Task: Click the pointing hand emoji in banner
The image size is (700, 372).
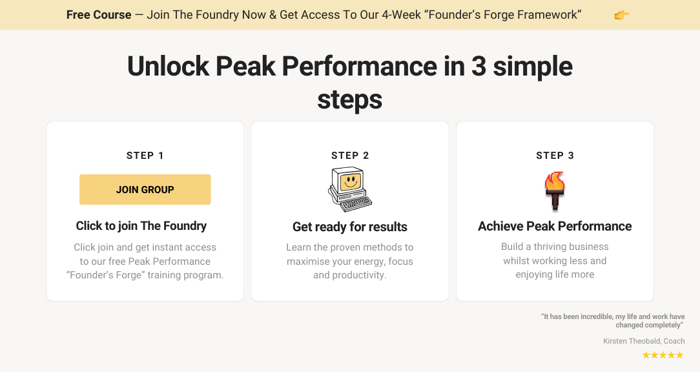Action: coord(621,15)
